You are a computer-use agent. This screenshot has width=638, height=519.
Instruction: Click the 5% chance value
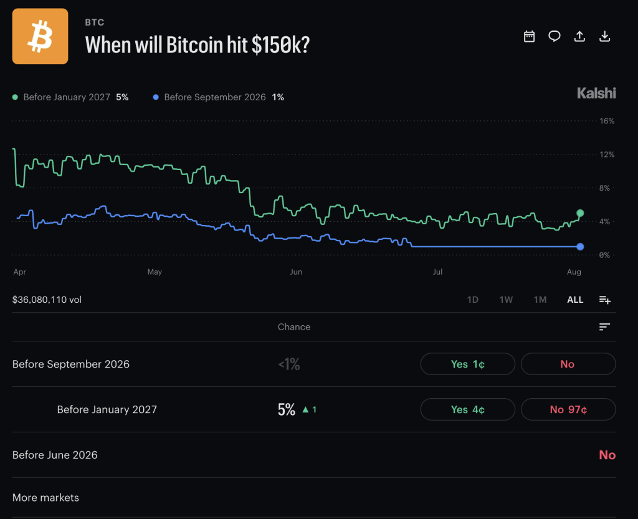287,409
